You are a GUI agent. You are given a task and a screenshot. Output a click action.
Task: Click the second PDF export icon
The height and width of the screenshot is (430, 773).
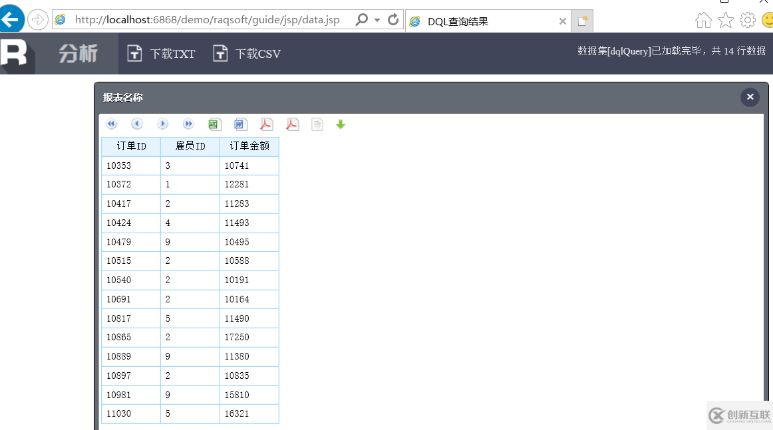(292, 124)
